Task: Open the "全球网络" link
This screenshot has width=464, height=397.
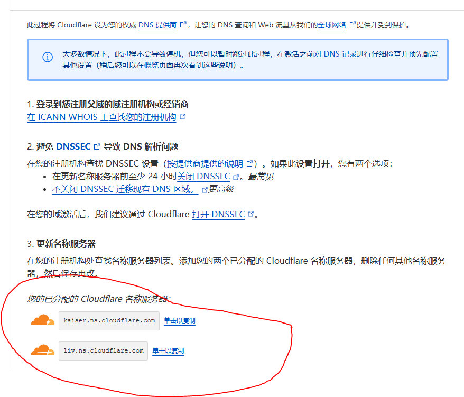Action: (332, 24)
